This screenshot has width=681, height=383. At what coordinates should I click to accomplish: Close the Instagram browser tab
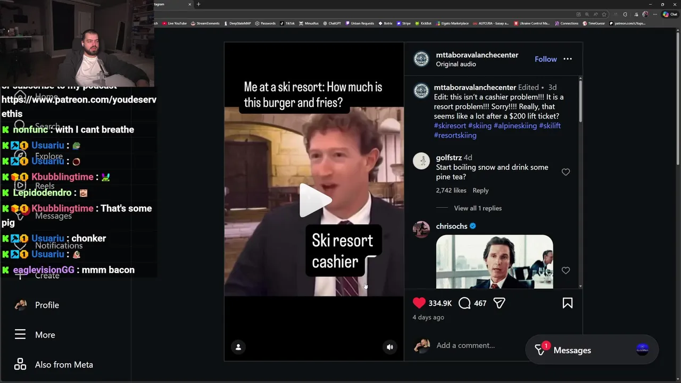point(189,4)
